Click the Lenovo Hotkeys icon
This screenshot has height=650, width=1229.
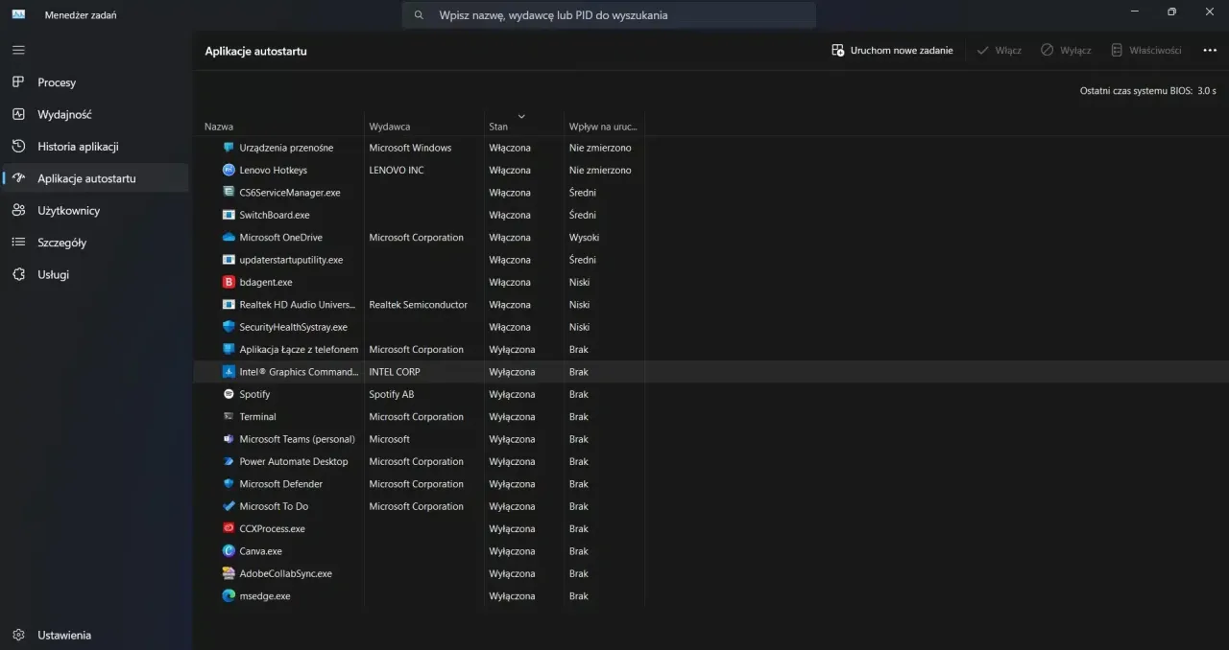[x=229, y=170]
